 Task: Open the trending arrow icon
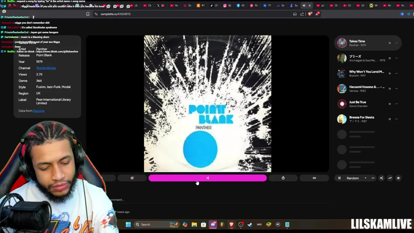390,178
